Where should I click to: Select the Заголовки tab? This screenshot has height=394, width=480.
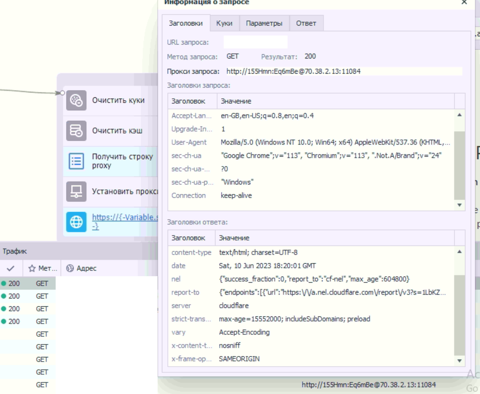(x=186, y=23)
